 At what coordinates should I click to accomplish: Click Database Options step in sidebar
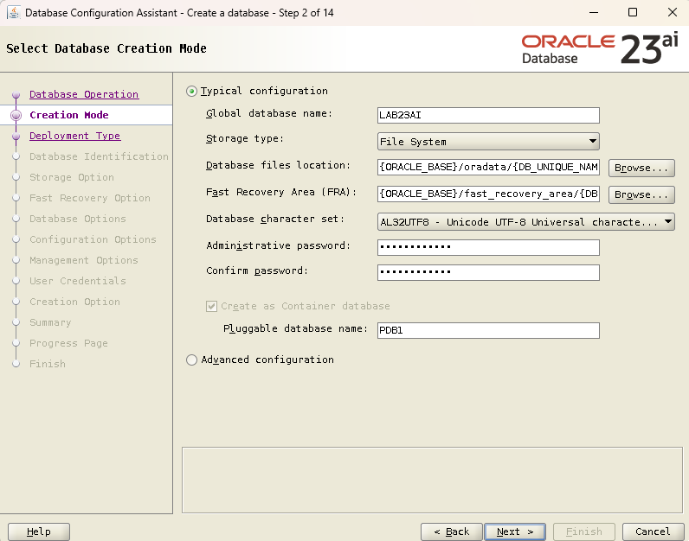pyautogui.click(x=78, y=219)
